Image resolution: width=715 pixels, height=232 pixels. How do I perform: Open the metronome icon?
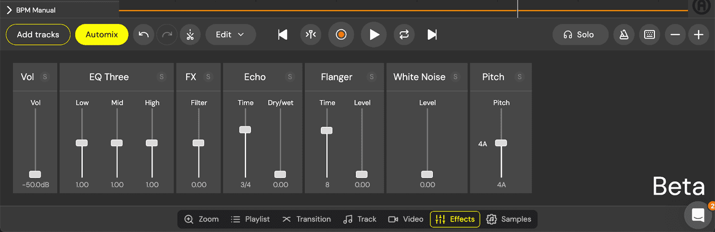click(x=624, y=35)
